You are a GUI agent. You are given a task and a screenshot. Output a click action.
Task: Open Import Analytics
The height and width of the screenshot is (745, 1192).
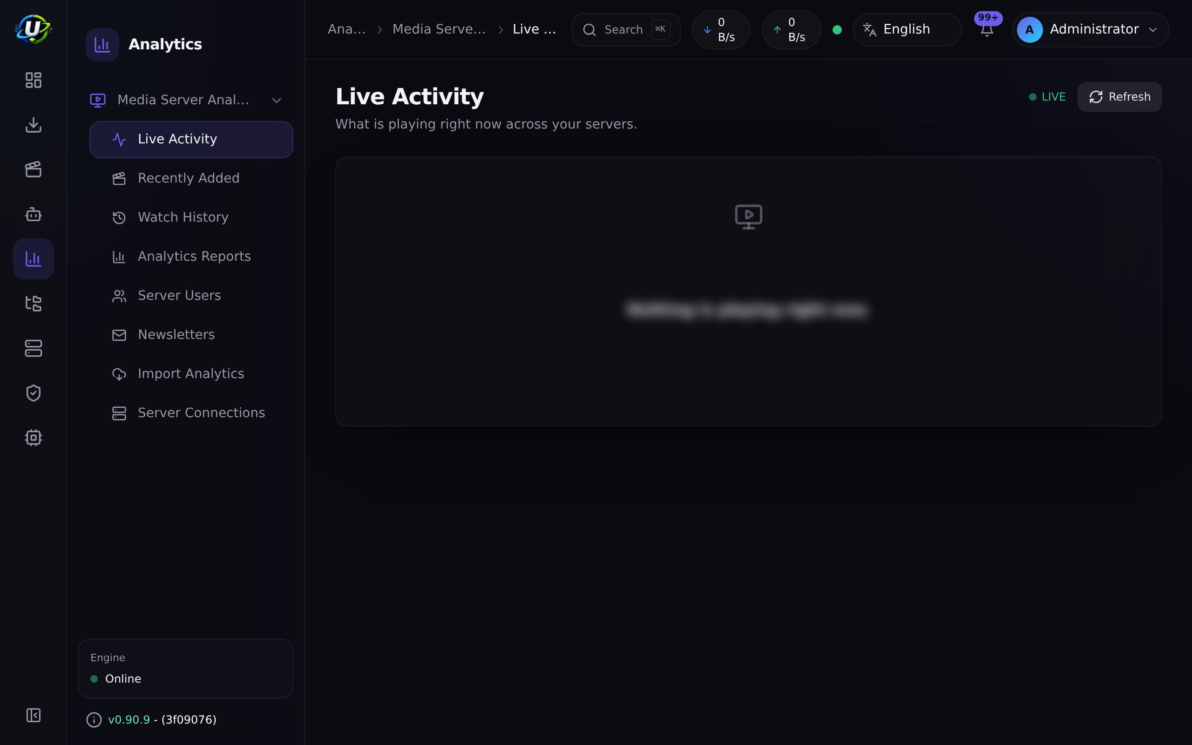coord(191,374)
